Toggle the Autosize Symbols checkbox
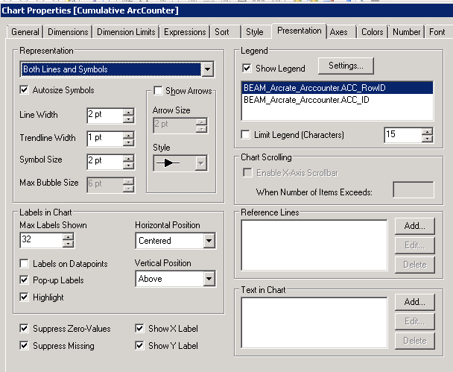The height and width of the screenshot is (372, 453). (x=25, y=89)
